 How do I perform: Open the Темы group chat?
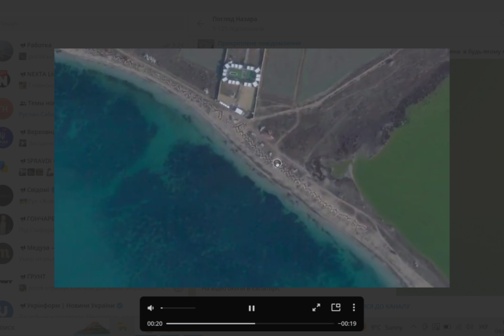point(27,108)
